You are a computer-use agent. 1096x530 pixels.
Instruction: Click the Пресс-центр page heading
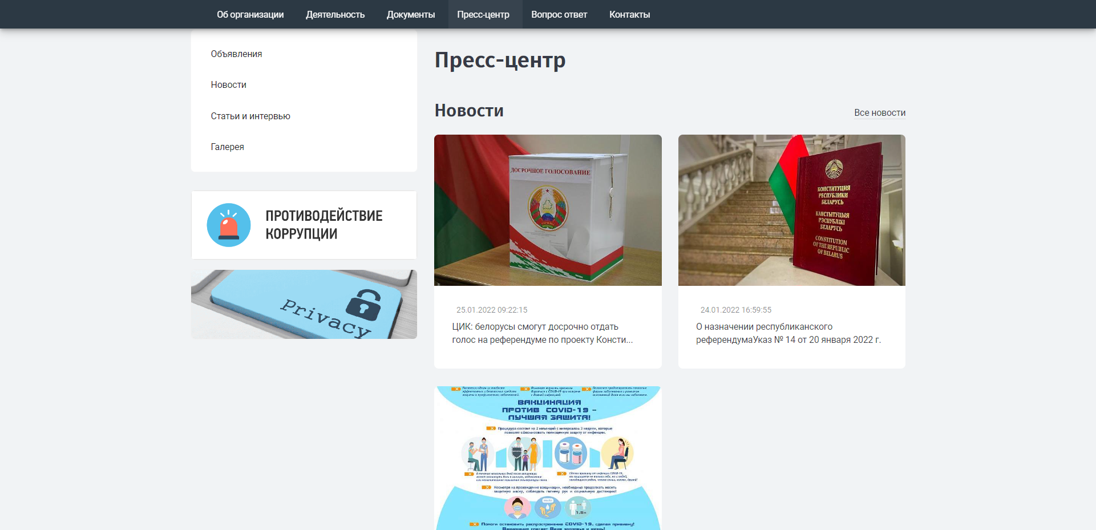point(500,60)
